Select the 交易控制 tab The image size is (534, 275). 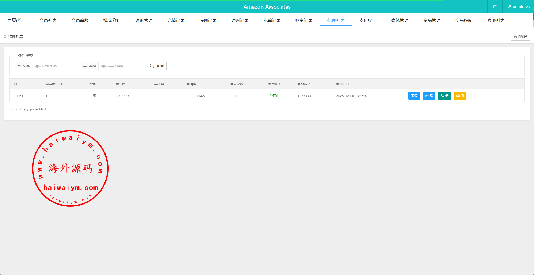coord(464,20)
